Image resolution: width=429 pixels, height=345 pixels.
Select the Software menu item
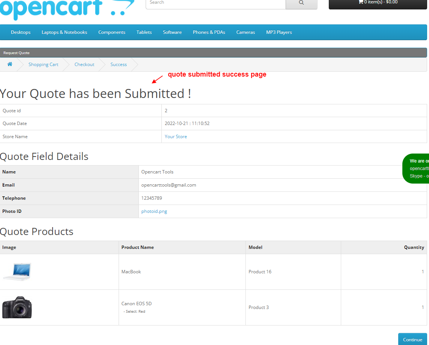point(172,32)
